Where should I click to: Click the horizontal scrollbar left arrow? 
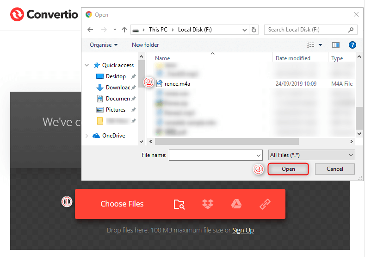coord(151,141)
